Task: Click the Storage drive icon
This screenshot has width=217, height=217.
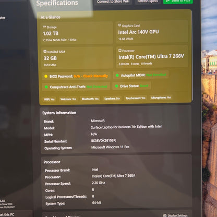Action: pos(44,27)
